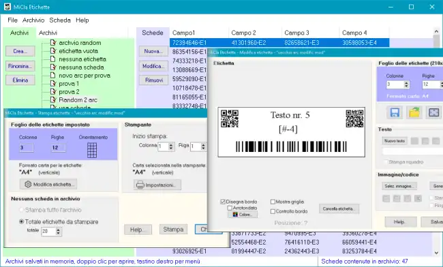This screenshot has height=267, width=443.
Task: Click the right QR code on label preview
Action: coord(354,119)
